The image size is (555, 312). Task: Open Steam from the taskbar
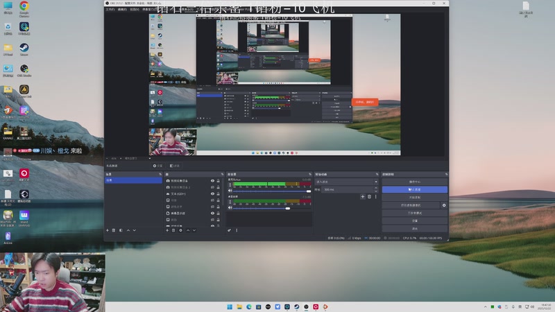297,306
